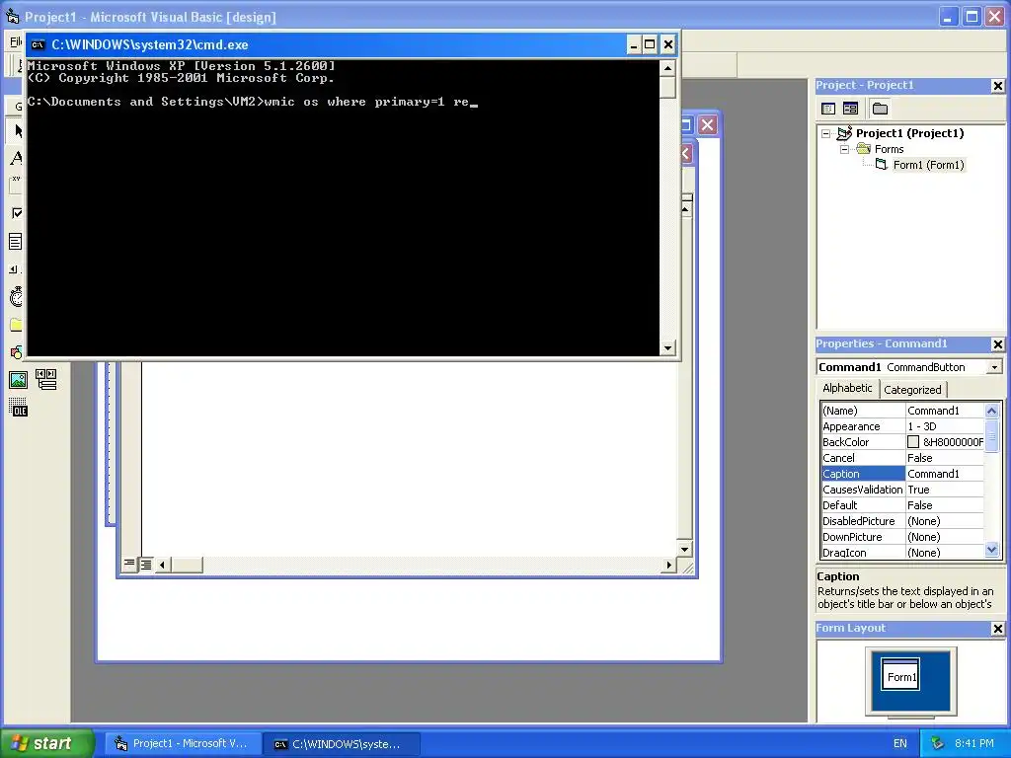Select the (Name) property row
Screen dimensions: 1011x758
coord(902,411)
